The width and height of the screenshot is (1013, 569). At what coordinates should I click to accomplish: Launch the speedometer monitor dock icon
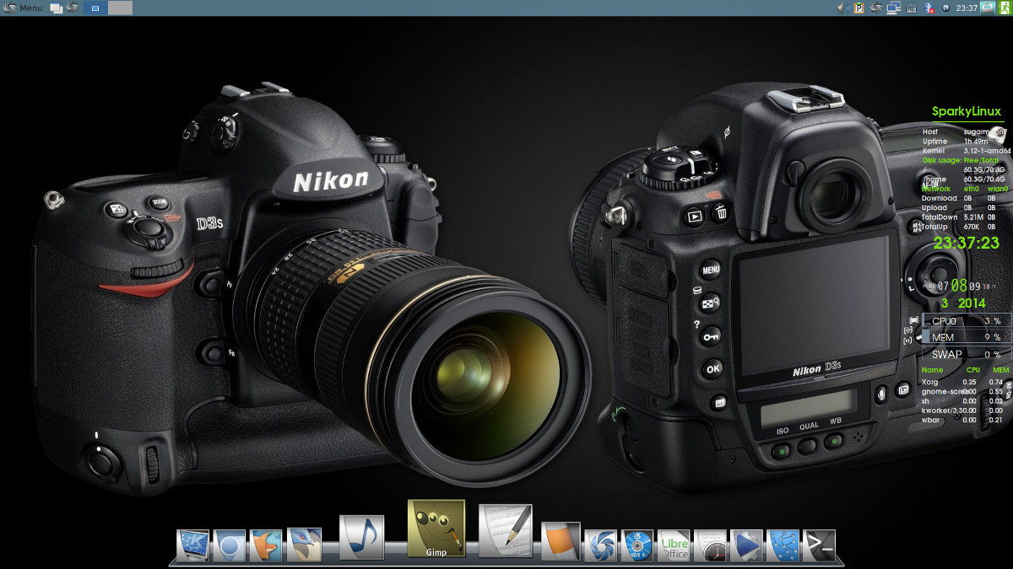[710, 545]
